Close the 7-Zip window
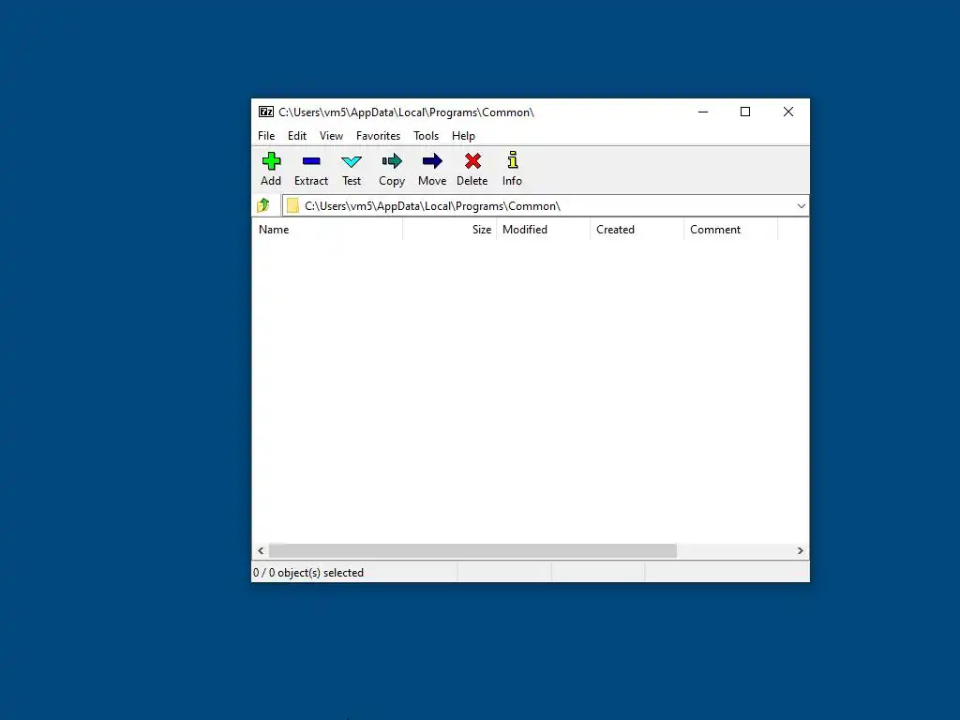Screen dimensions: 960x720 (787, 112)
